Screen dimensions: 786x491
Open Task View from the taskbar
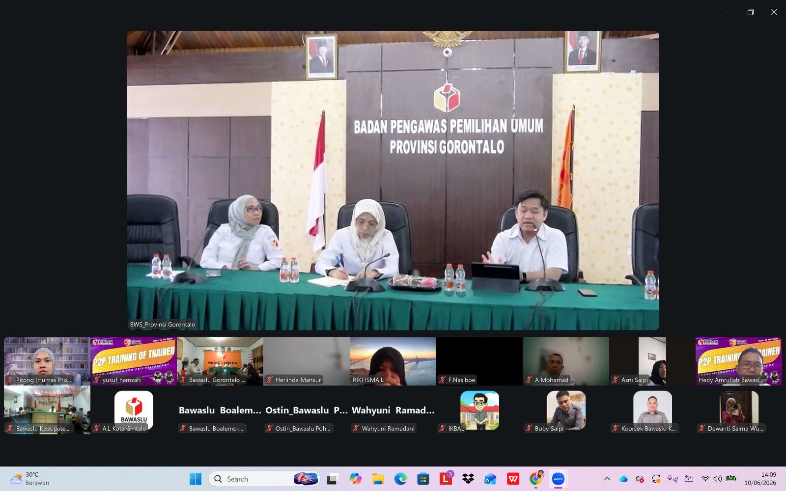pos(333,479)
